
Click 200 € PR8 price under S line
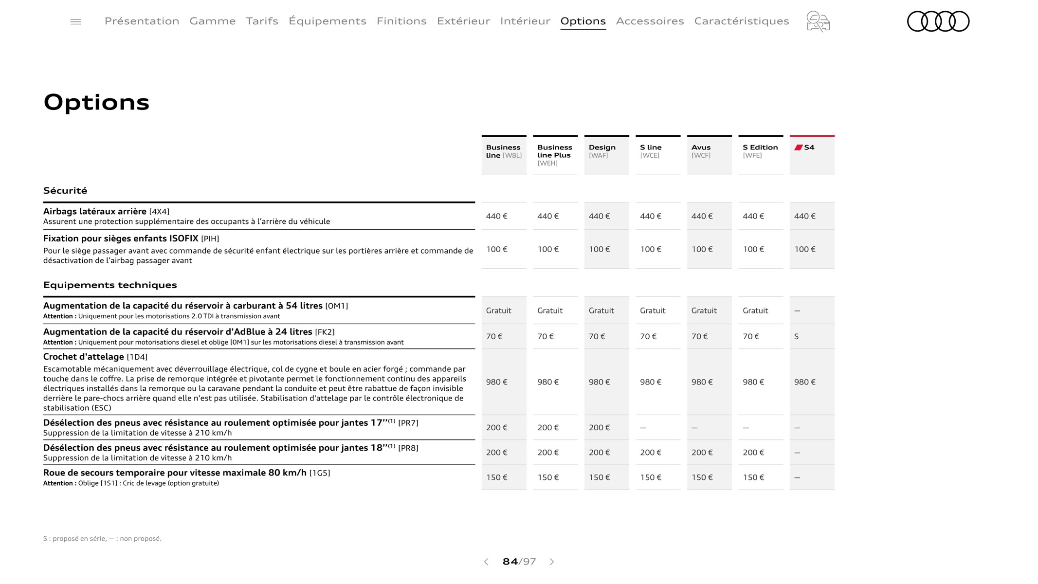(651, 453)
